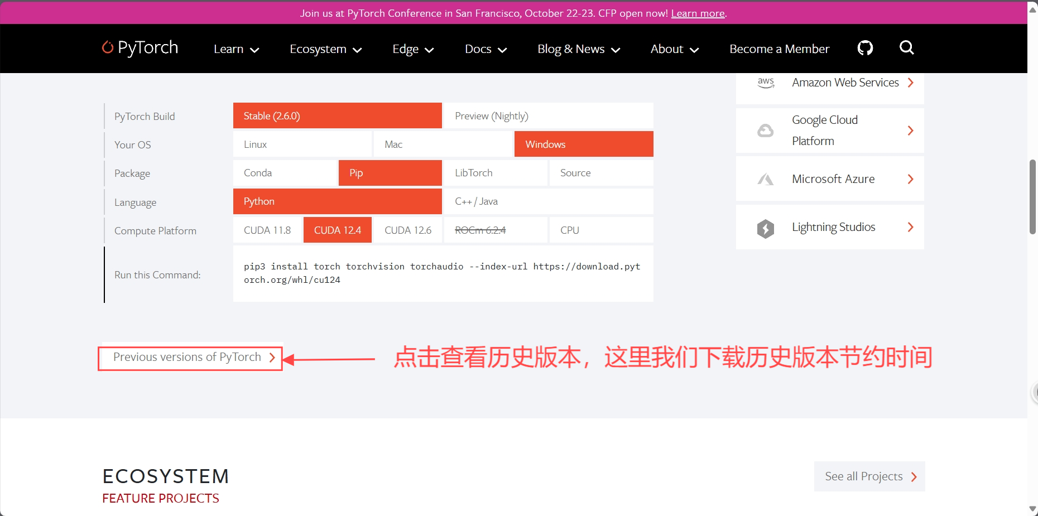Image resolution: width=1038 pixels, height=516 pixels.
Task: Click the ECOSYSTEM heading
Action: 166,476
